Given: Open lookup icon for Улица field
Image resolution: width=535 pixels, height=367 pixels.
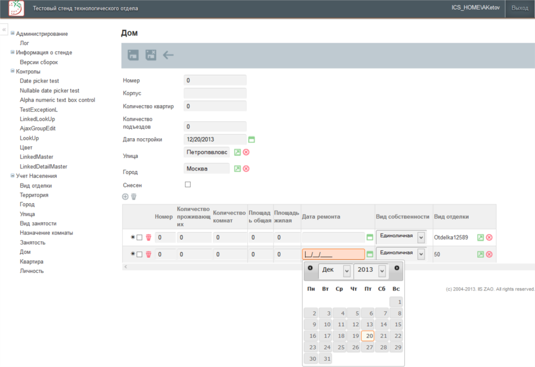Looking at the screenshot, I should point(237,152).
